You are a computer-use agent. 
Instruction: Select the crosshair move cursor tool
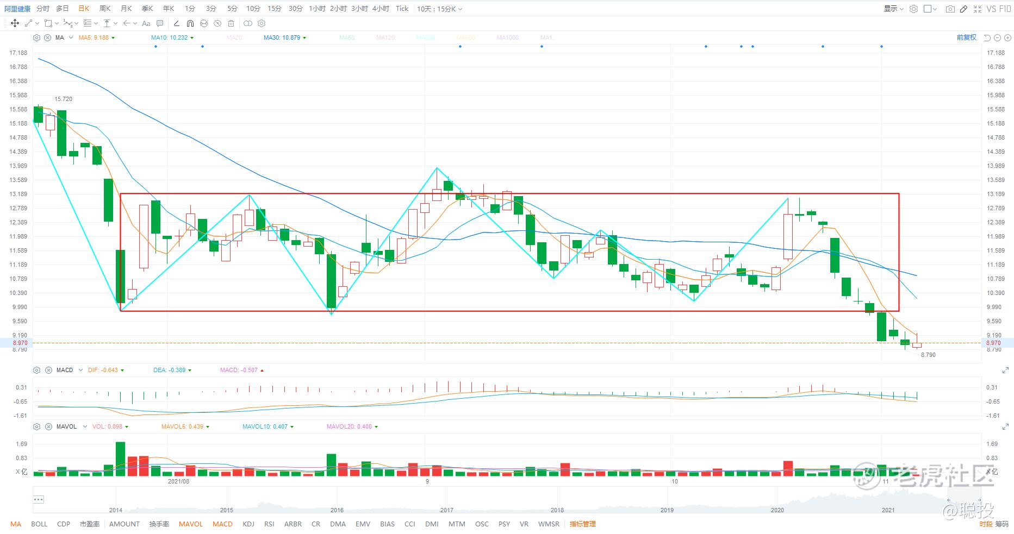click(15, 23)
